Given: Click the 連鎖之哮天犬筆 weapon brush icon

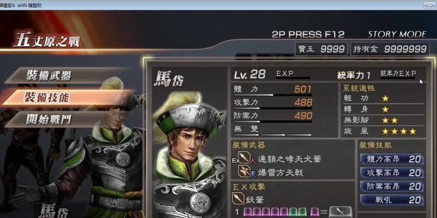Looking at the screenshot, I should click(x=244, y=159).
